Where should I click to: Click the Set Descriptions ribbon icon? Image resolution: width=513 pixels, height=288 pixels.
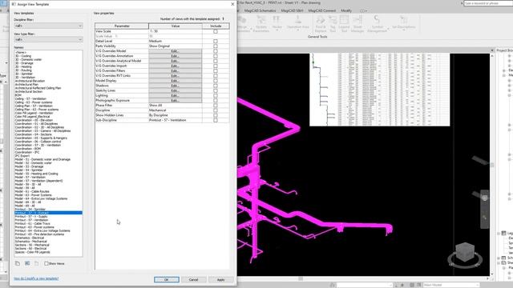click(x=404, y=22)
